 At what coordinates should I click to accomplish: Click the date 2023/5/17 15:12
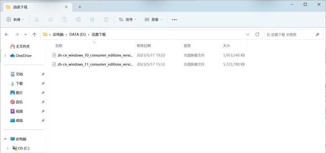[151, 65]
